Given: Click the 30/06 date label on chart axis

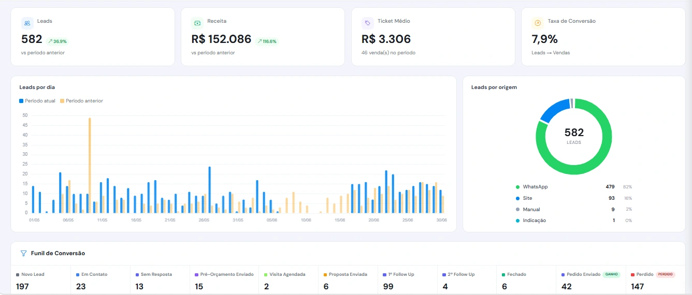Looking at the screenshot, I should click(x=441, y=220).
